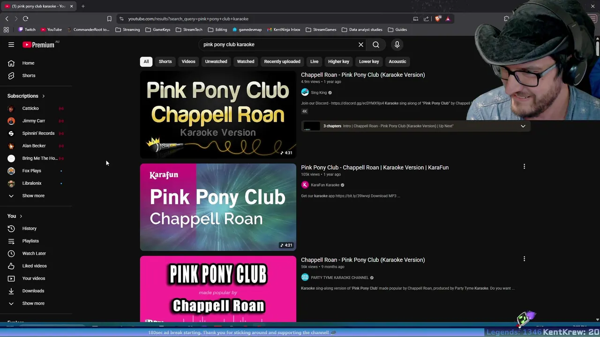
Task: Click the KaraFun Pink Pony Club thumbnail
Action: click(x=218, y=207)
